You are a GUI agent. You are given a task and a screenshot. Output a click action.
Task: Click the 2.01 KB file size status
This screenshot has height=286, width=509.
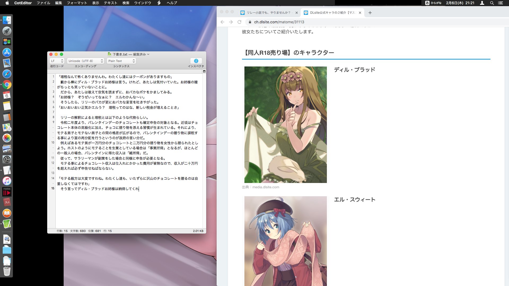(198, 231)
